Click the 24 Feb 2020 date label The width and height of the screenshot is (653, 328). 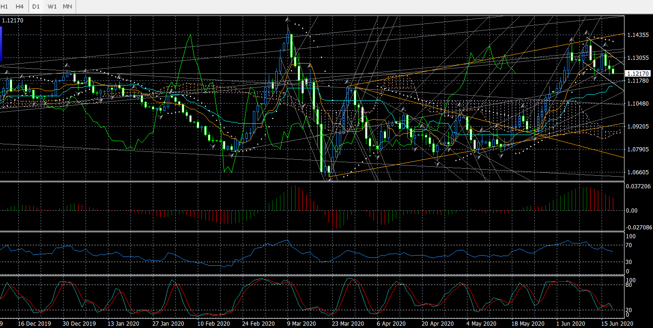coord(258,323)
